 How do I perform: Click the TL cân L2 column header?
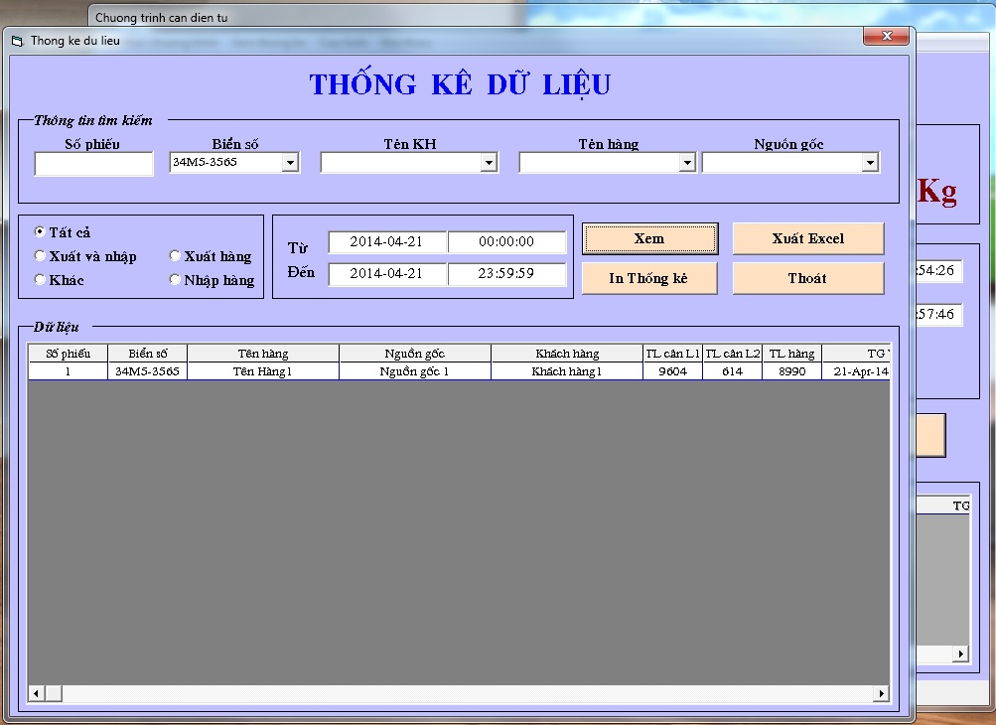pos(733,354)
